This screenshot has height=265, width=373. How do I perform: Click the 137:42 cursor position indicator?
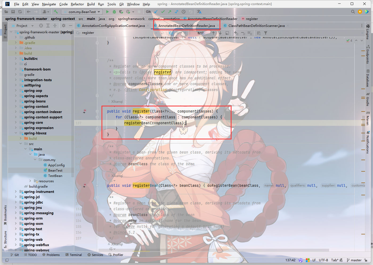point(290,260)
